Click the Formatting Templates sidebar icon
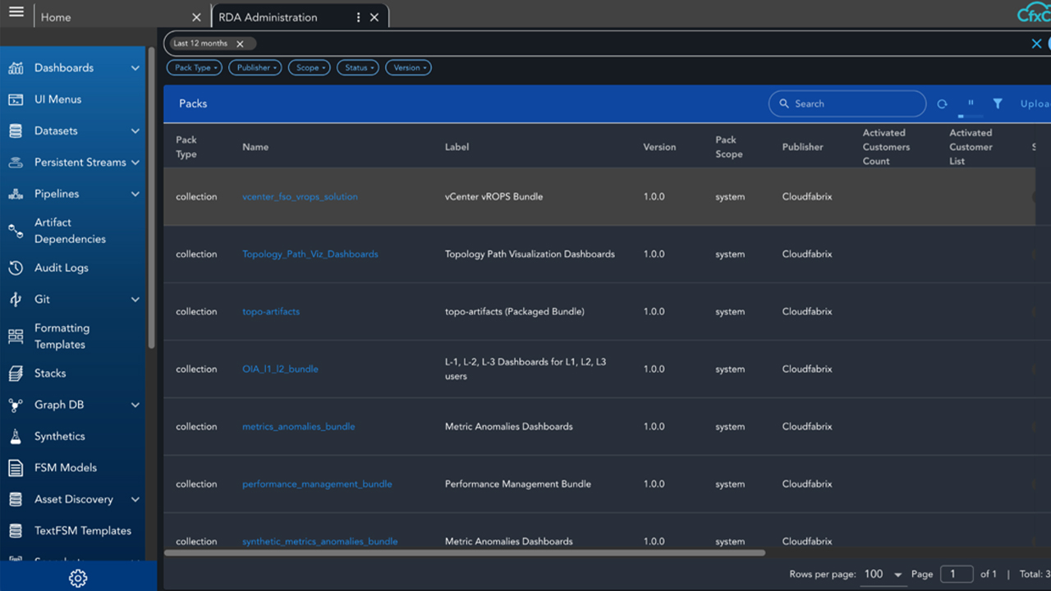 point(16,337)
